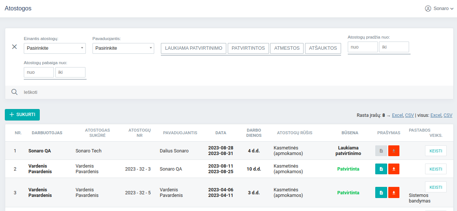Close the filter panel with the X icon
The width and height of the screenshot is (457, 211).
point(14,47)
